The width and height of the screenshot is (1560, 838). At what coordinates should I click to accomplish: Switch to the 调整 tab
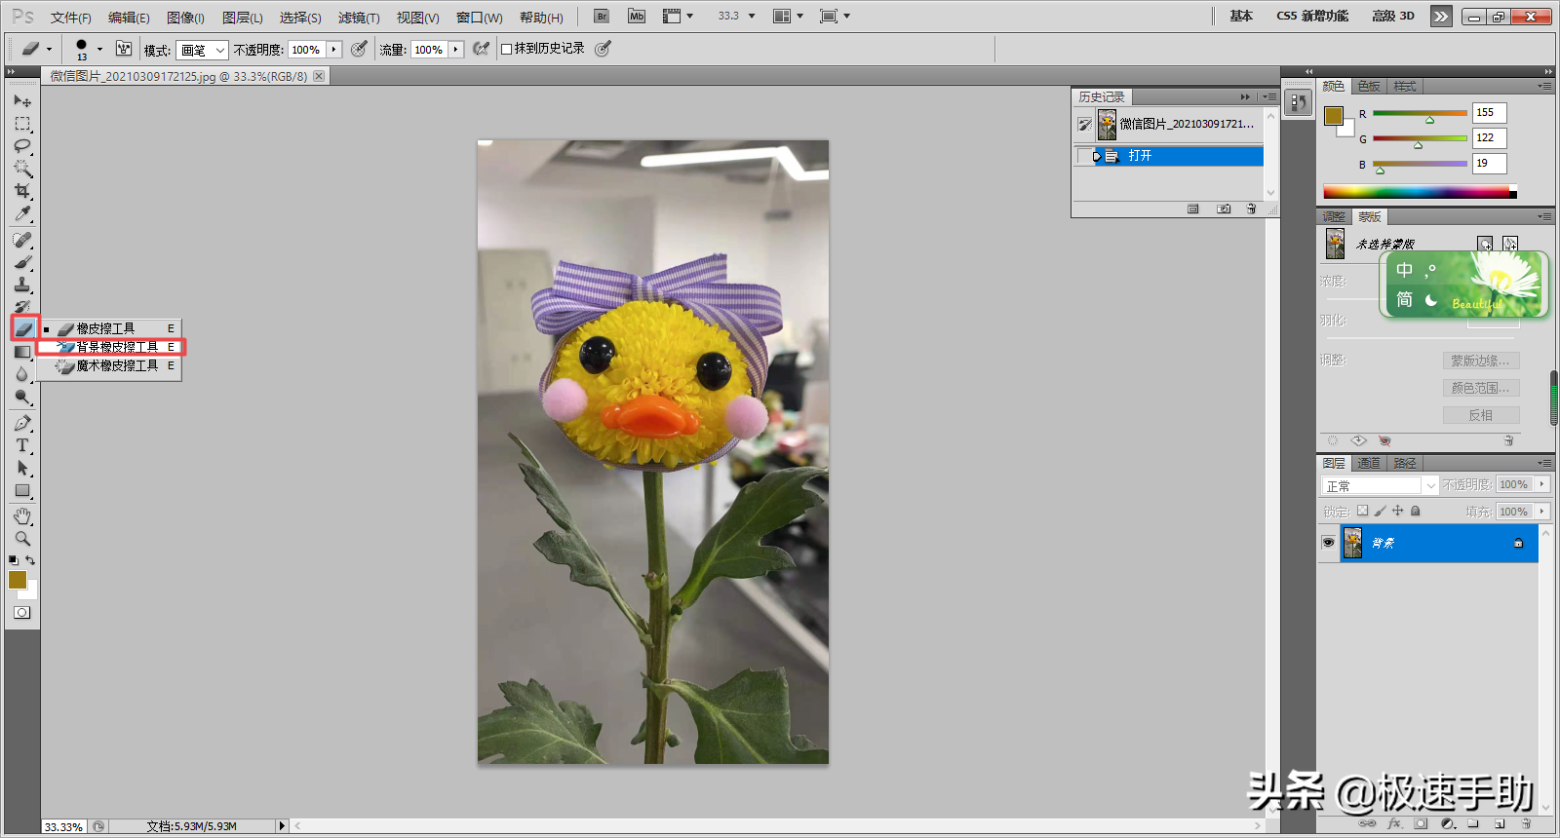pos(1334,216)
